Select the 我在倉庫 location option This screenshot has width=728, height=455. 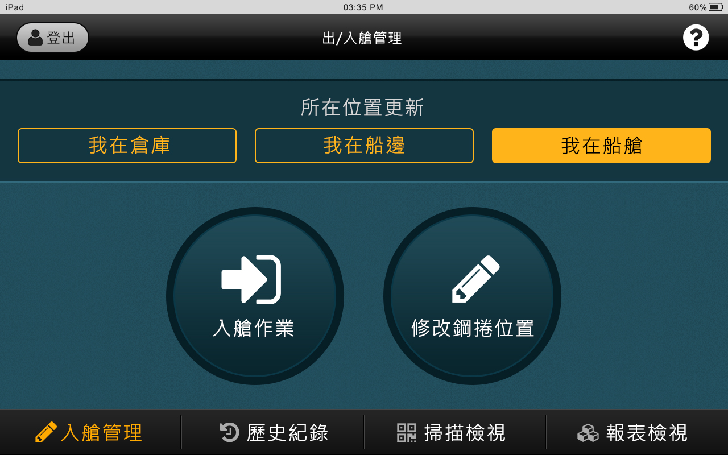click(x=127, y=146)
